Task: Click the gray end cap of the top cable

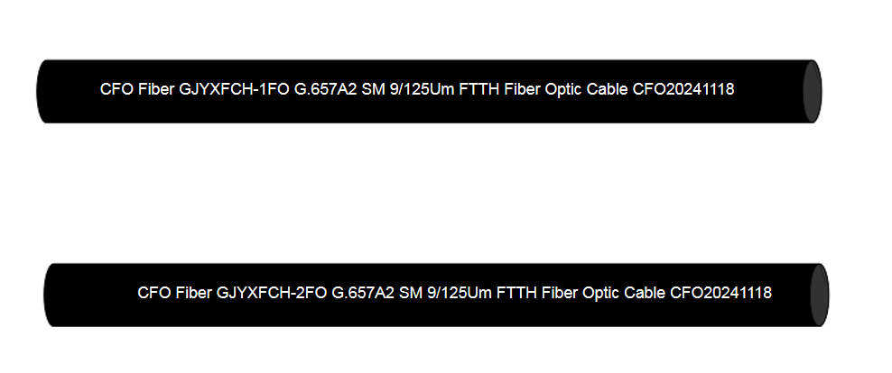Action: pos(811,91)
